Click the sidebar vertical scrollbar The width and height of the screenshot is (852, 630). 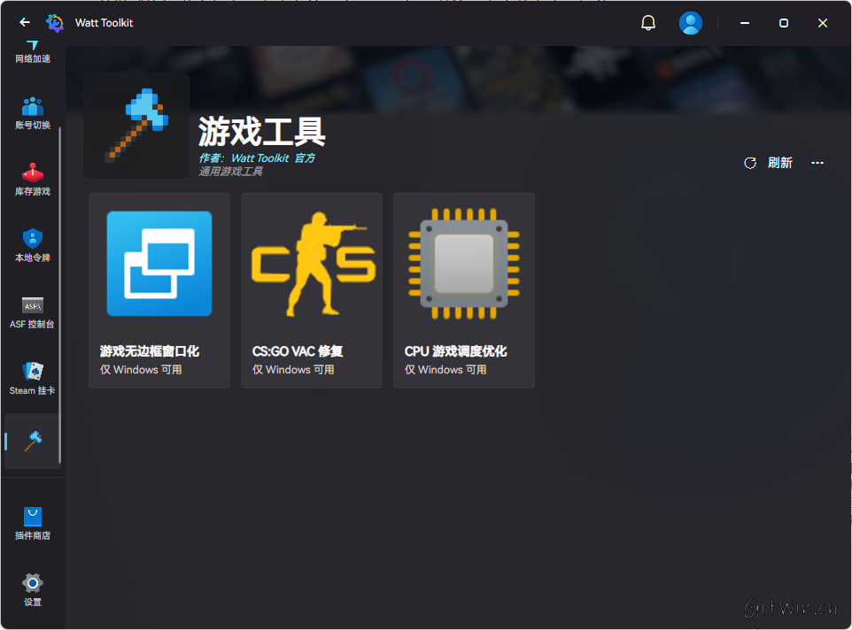tap(59, 296)
